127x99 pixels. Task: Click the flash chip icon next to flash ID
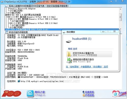[x=19, y=77]
